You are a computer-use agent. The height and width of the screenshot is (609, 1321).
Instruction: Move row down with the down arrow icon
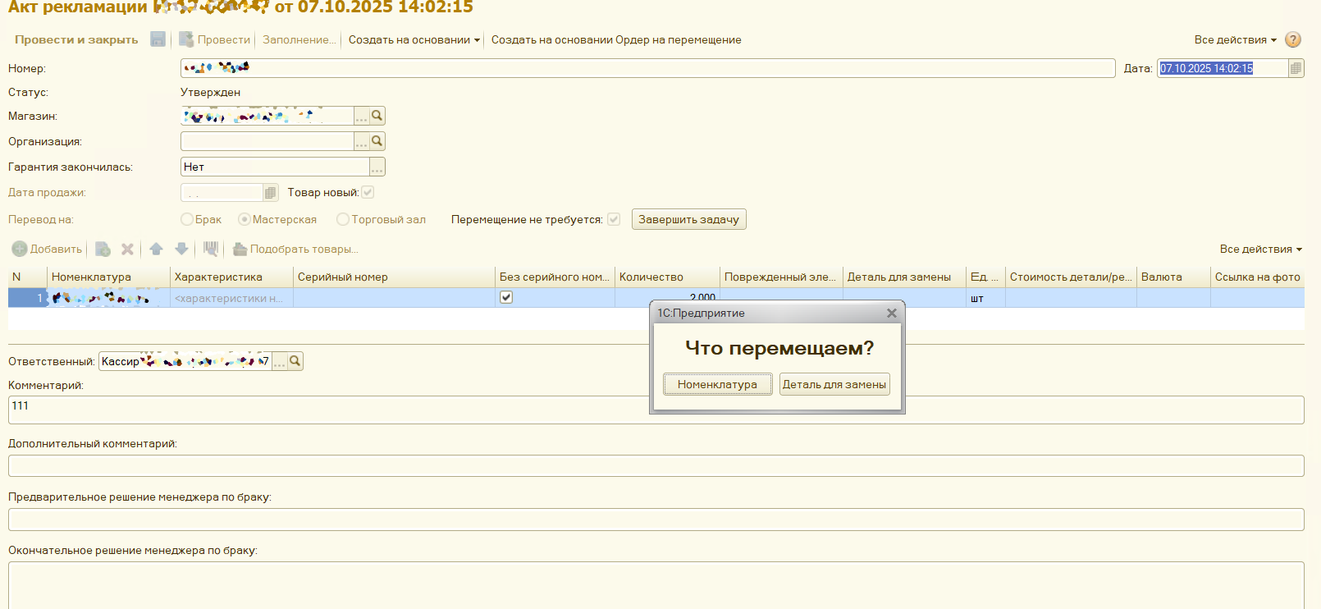click(x=181, y=249)
